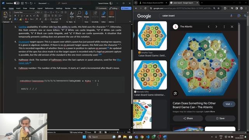The width and height of the screenshot is (249, 140).
Task: Bookmark page with the star icon
Action: click(x=219, y=8)
